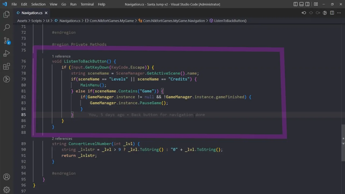Screen dimensions: 345x194
Task: Open the Search view in the activity bar
Action: coord(6,27)
